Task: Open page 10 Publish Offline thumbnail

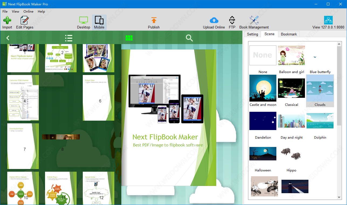Action: tap(23, 188)
